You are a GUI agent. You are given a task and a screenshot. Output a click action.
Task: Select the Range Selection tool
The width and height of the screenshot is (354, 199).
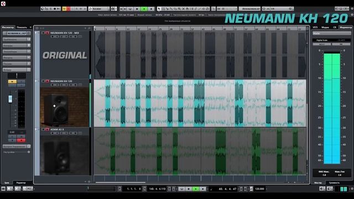coord(163,9)
